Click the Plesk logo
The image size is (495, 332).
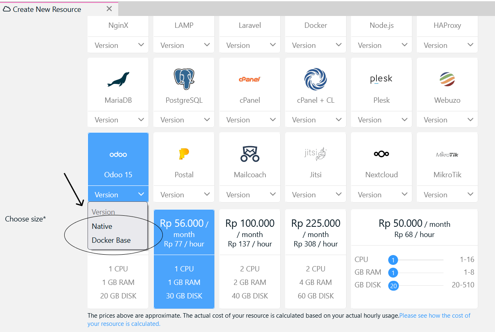(381, 79)
